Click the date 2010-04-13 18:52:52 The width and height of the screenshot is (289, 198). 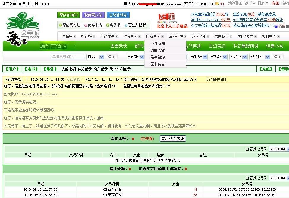pos(40,195)
